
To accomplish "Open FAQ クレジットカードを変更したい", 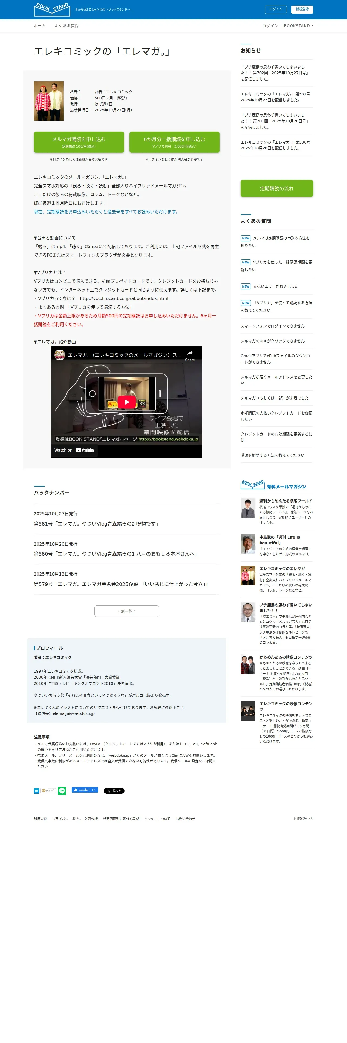I will click(277, 416).
